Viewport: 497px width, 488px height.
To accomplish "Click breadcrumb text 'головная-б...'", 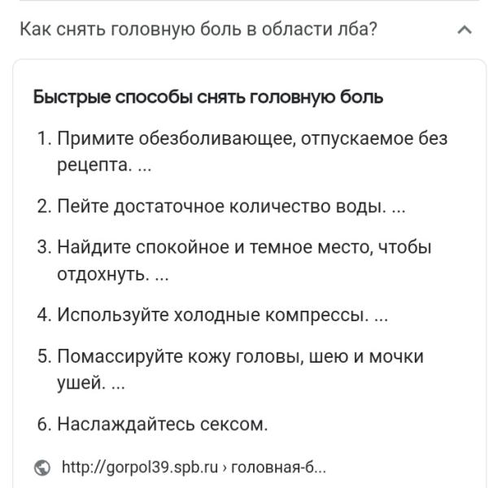I will pos(279,468).
